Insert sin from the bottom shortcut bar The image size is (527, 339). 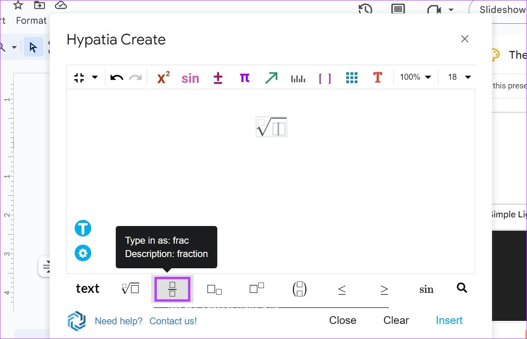coord(426,289)
